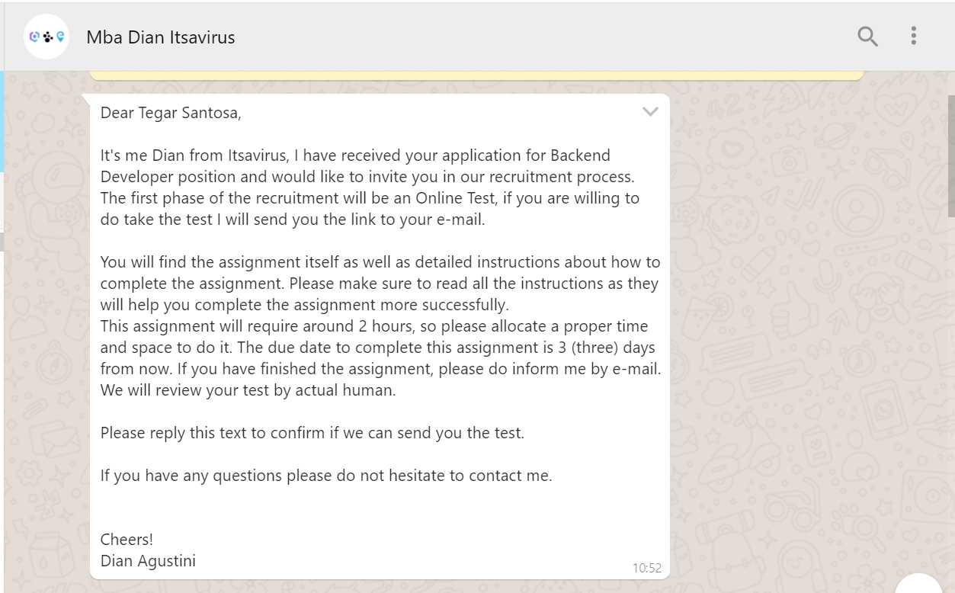Open the chat search magnifier icon
Image resolution: width=955 pixels, height=593 pixels.
[x=867, y=36]
